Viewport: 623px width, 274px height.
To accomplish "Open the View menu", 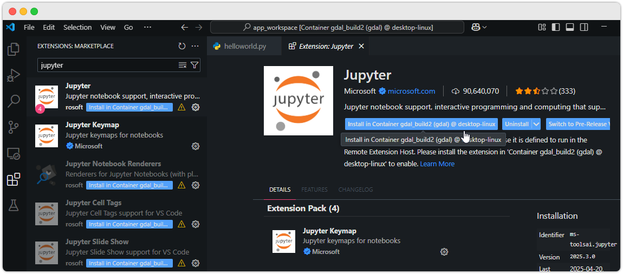I will click(108, 28).
